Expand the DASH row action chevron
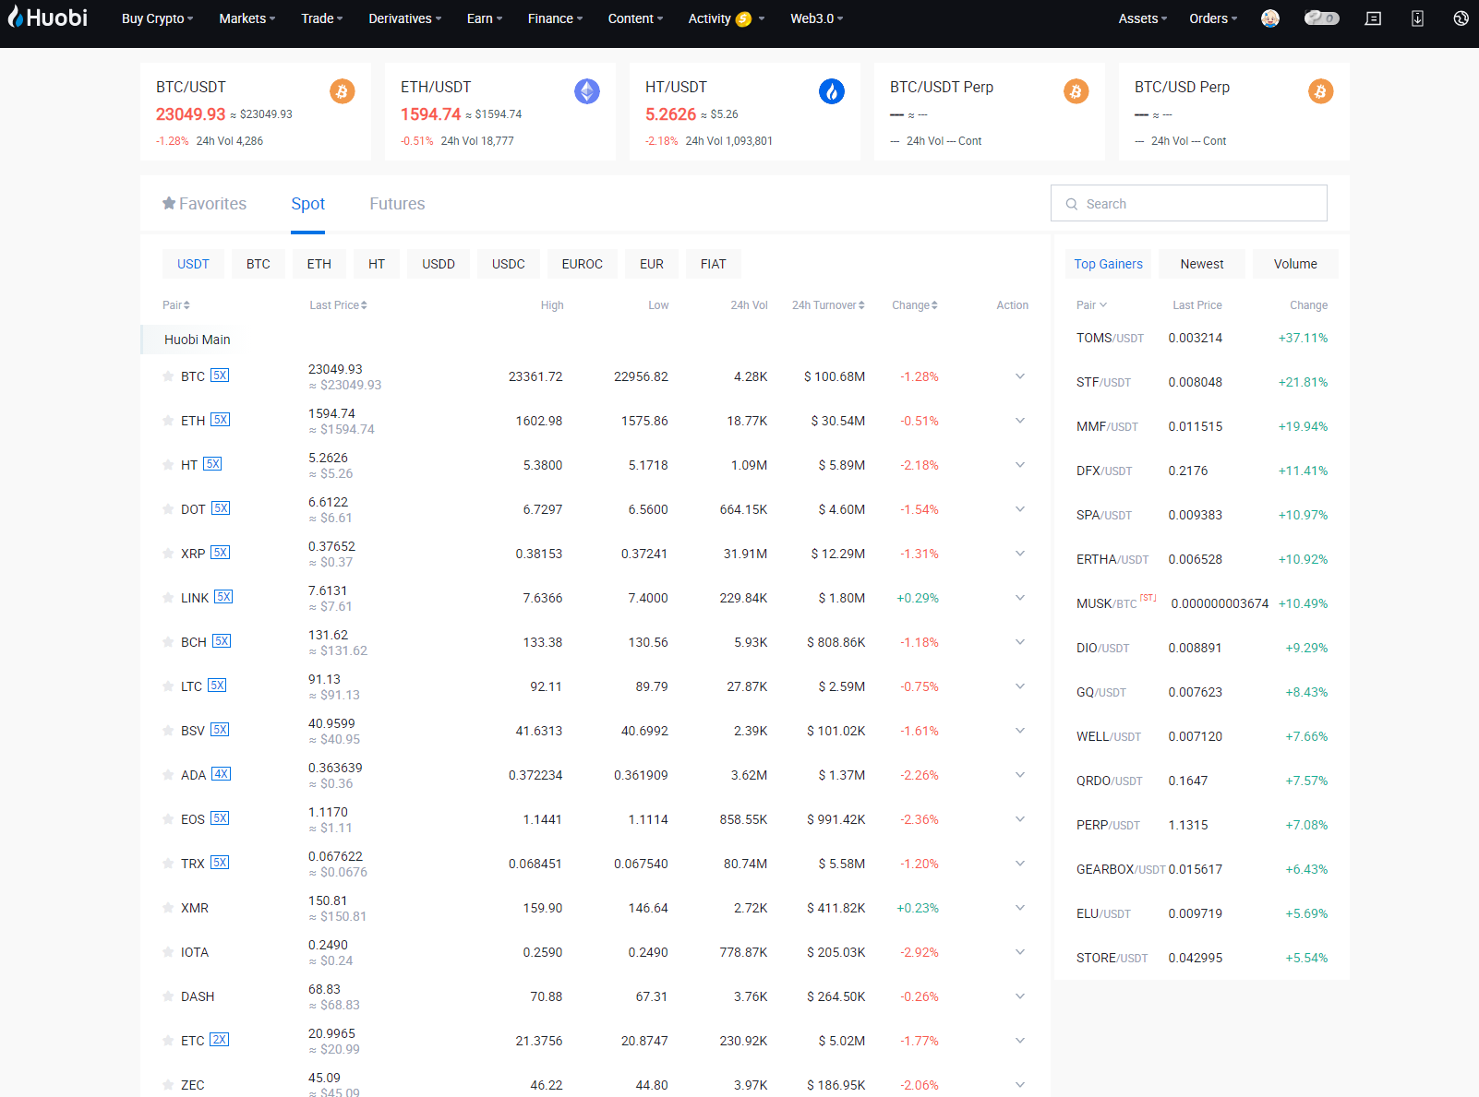 coord(1020,996)
